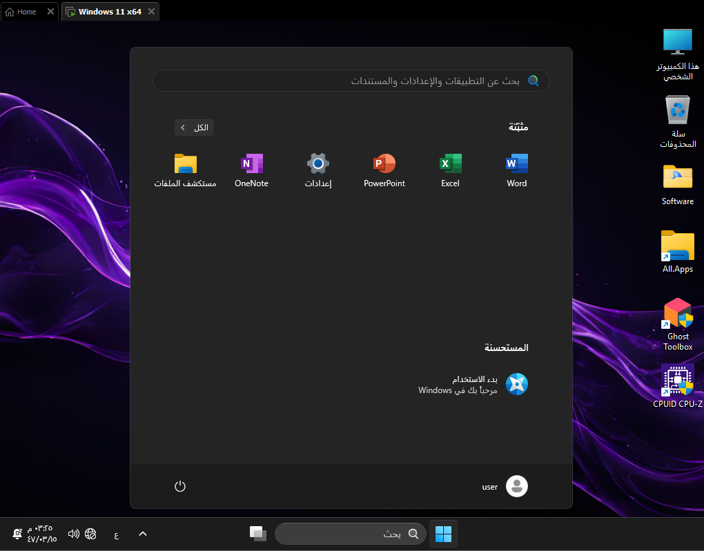Click the network globe tray icon

point(90,534)
